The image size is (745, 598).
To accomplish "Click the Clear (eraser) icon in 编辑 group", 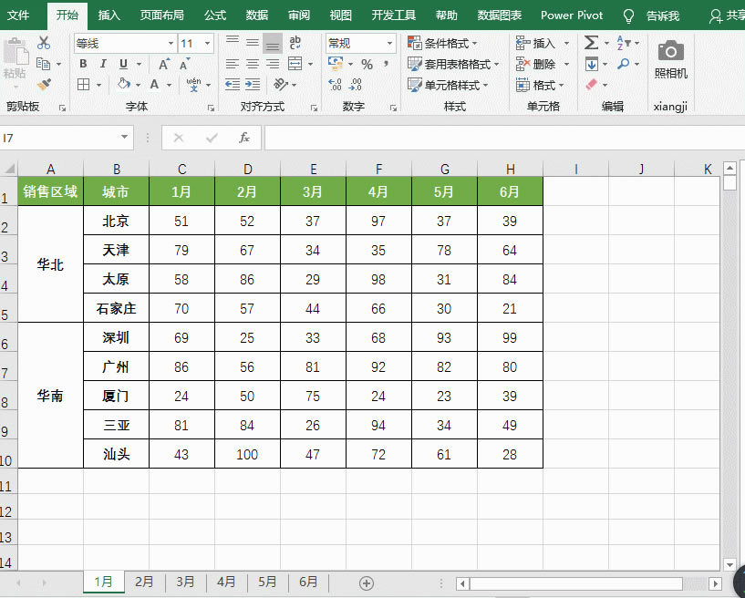I will 591,85.
